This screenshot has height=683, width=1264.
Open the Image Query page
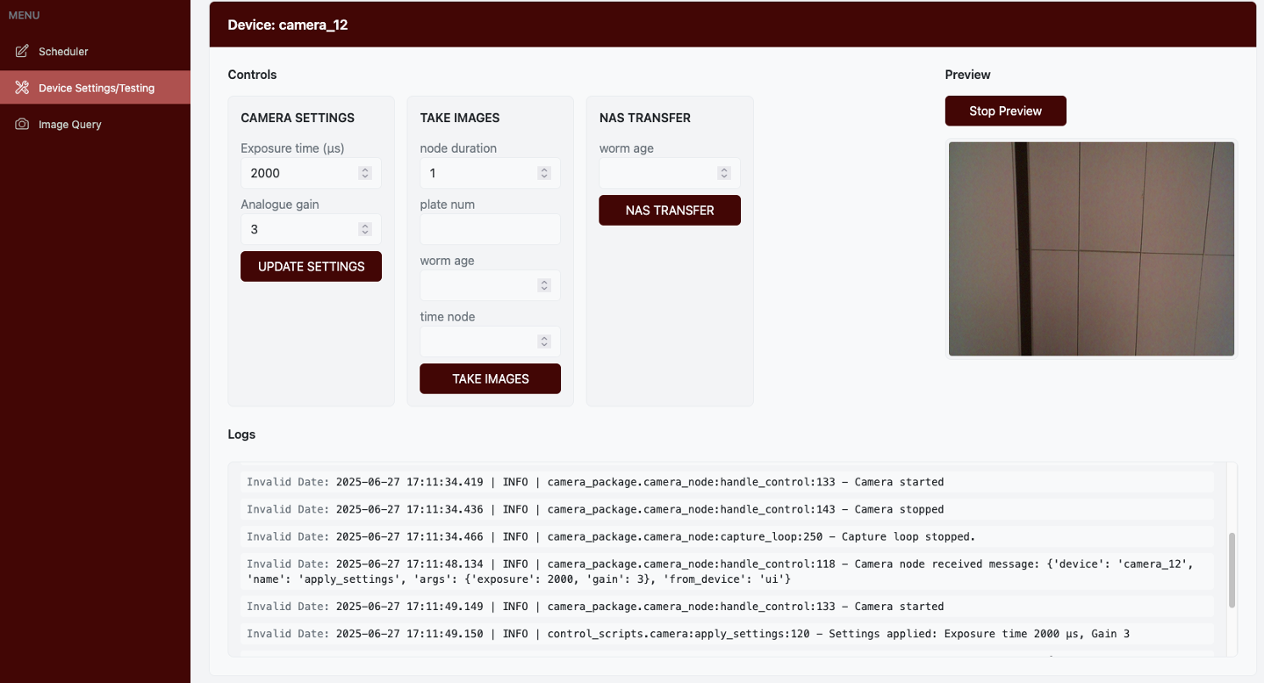[69, 125]
